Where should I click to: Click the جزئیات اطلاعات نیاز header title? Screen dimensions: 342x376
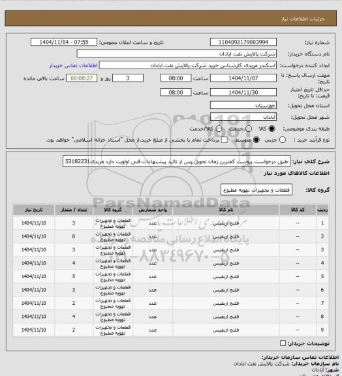(x=303, y=19)
